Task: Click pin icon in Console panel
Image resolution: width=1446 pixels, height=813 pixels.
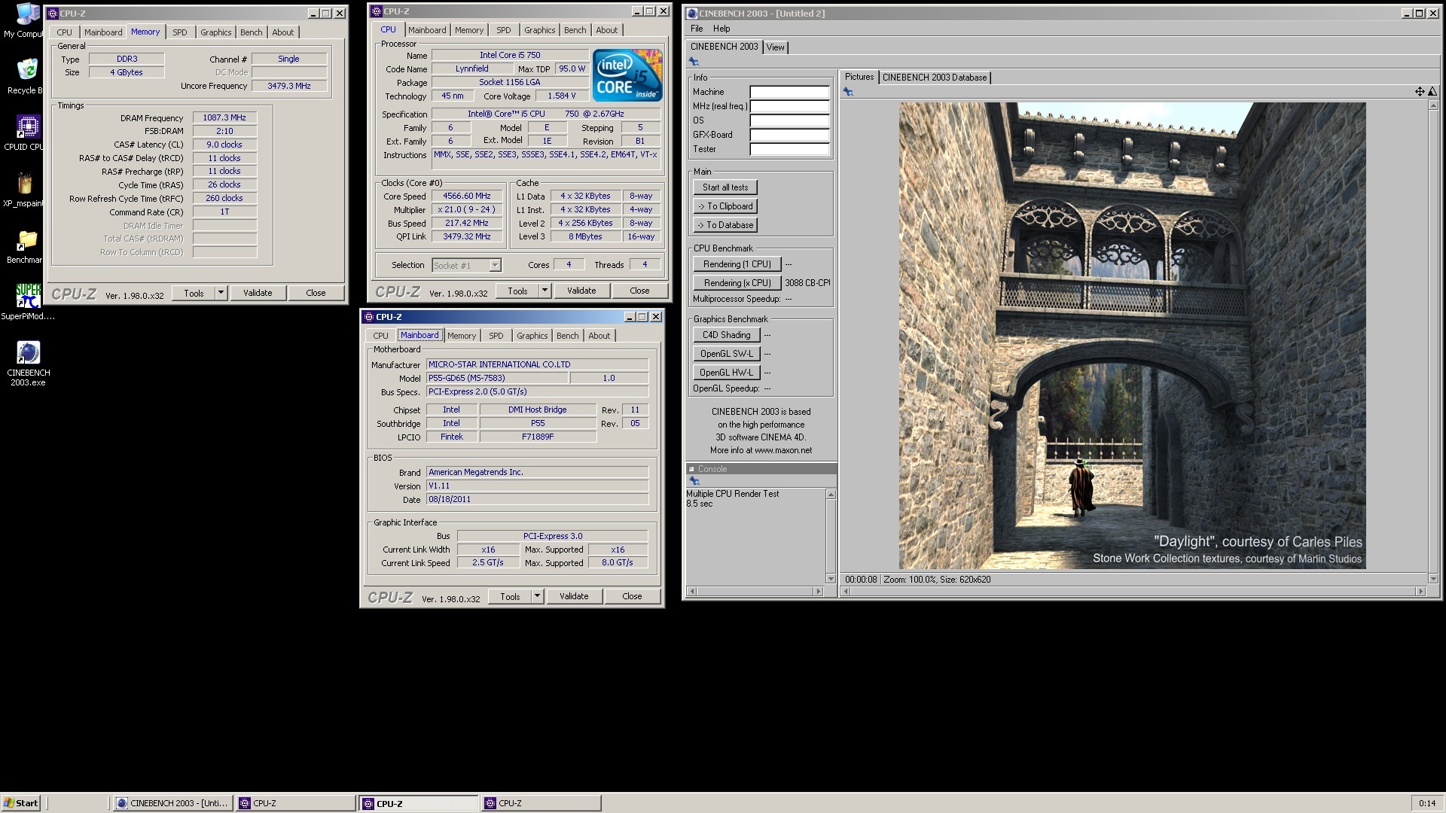Action: 694,481
